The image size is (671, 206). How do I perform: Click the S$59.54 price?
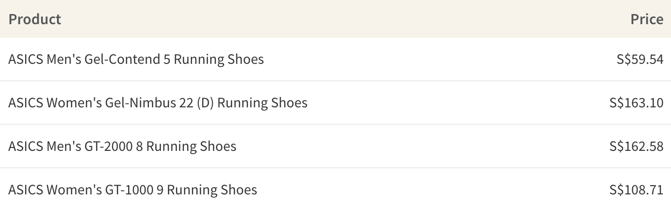coord(640,59)
